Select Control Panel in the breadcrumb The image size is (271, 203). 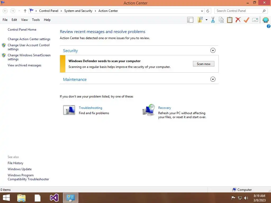49,11
